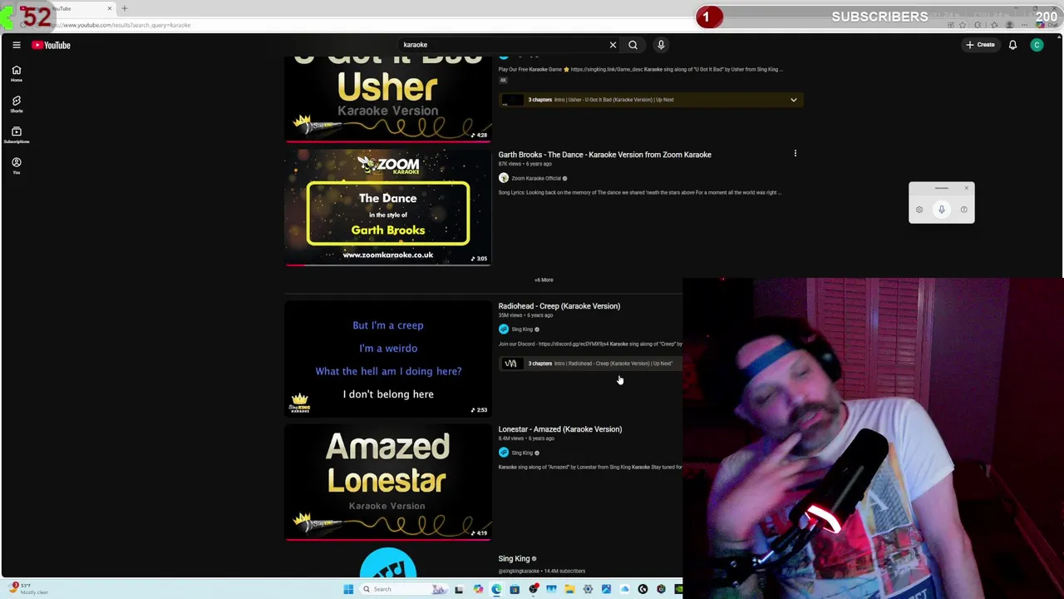Open the more options menu for Garth Brooks video

(x=795, y=154)
